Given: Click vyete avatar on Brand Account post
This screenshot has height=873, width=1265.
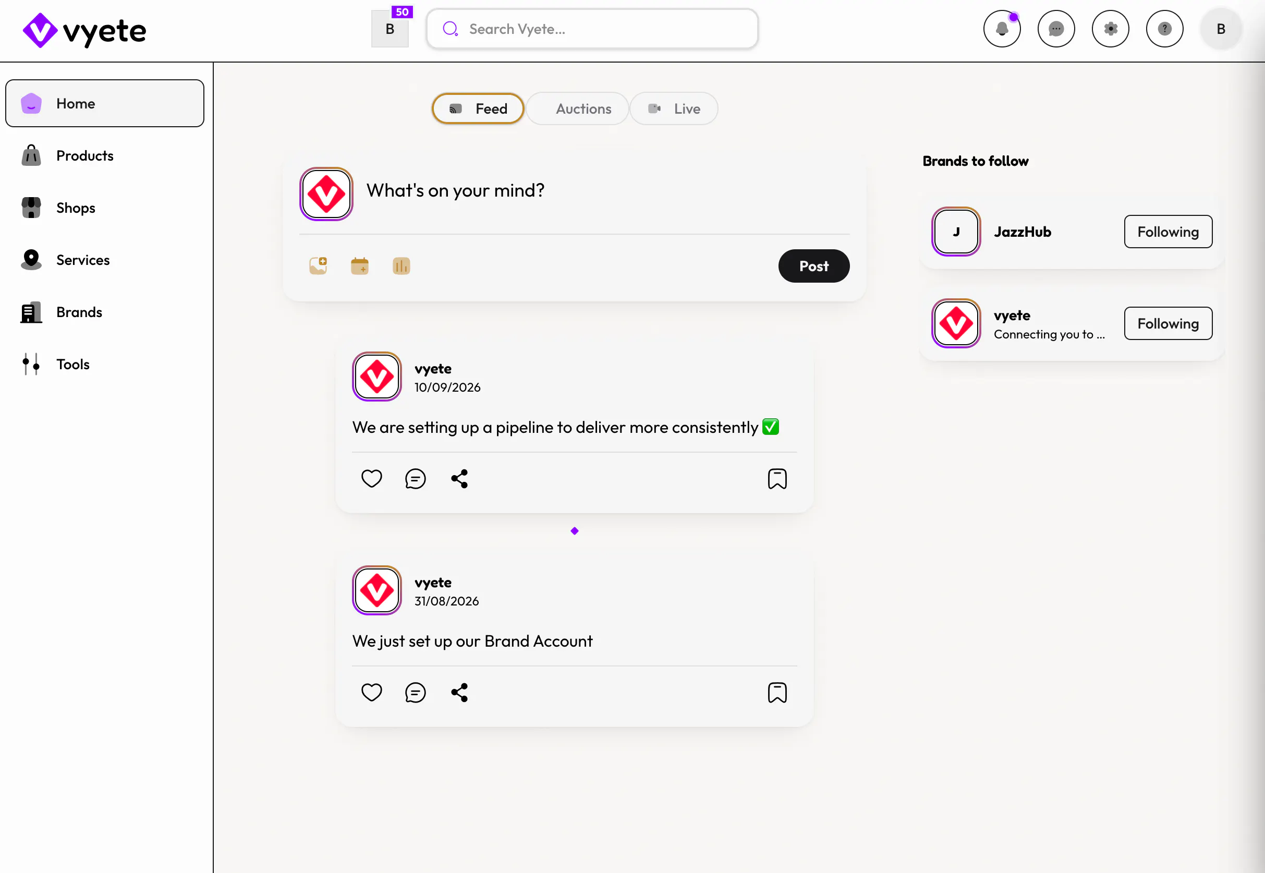Looking at the screenshot, I should tap(377, 591).
